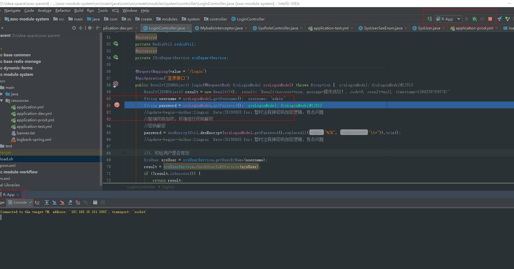Stop the running R-App process
514x269 pixels.
point(490,19)
